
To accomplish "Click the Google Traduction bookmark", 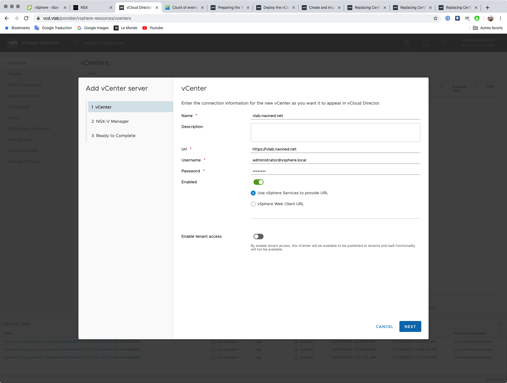I will coord(53,28).
